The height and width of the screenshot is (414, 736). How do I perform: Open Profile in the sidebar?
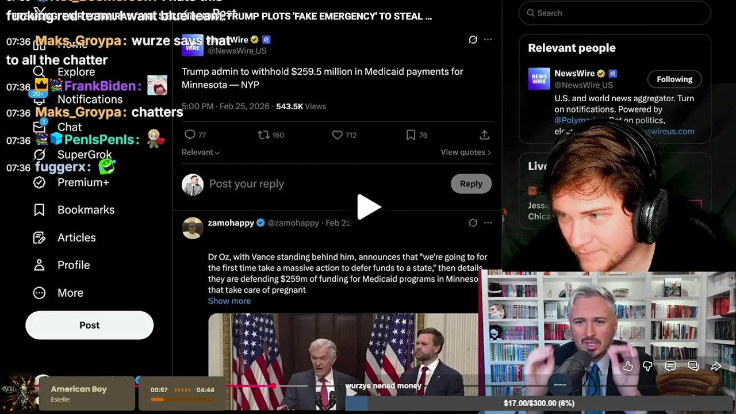point(74,265)
